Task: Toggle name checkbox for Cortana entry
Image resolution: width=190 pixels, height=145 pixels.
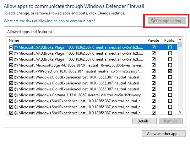Action: click(11, 95)
